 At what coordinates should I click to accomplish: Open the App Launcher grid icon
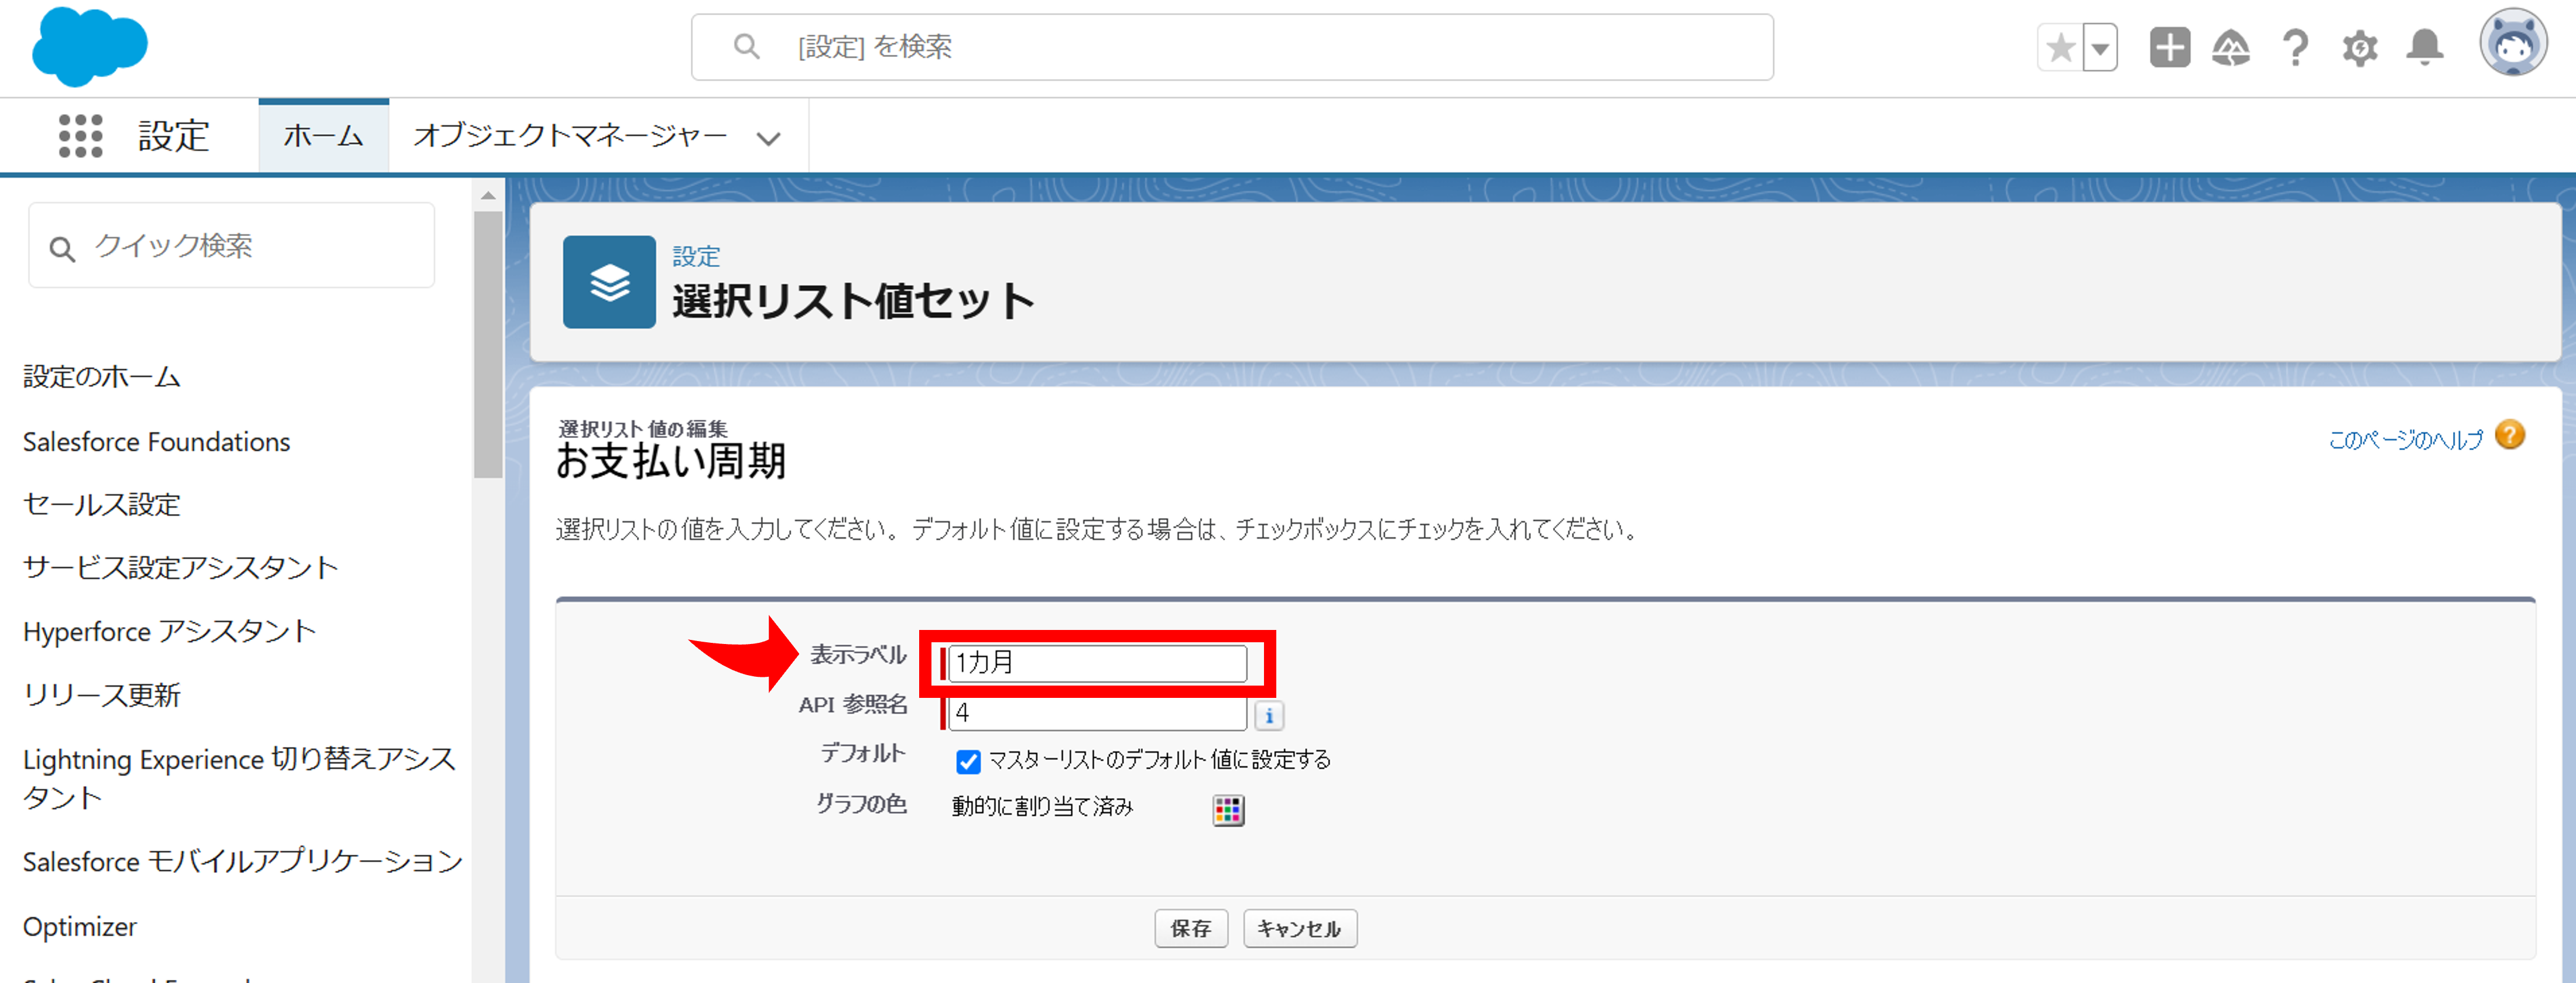point(80,135)
